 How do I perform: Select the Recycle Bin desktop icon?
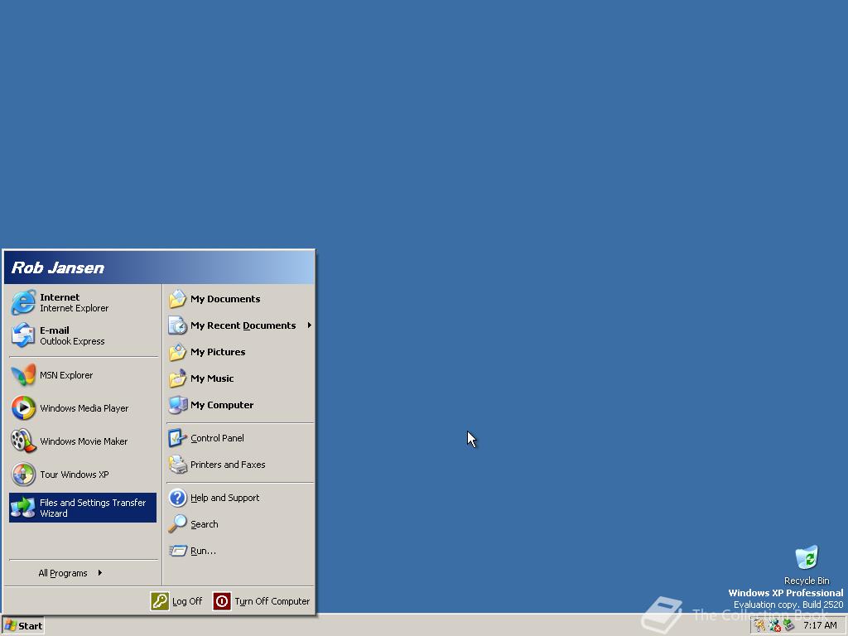point(807,565)
